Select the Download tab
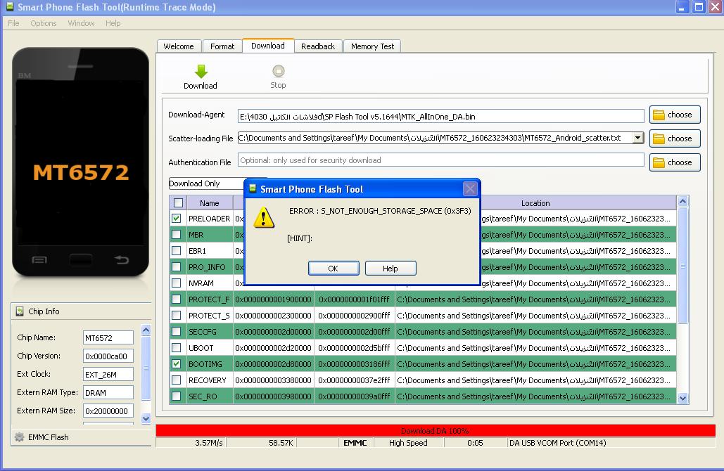This screenshot has height=471, width=724. (x=268, y=46)
